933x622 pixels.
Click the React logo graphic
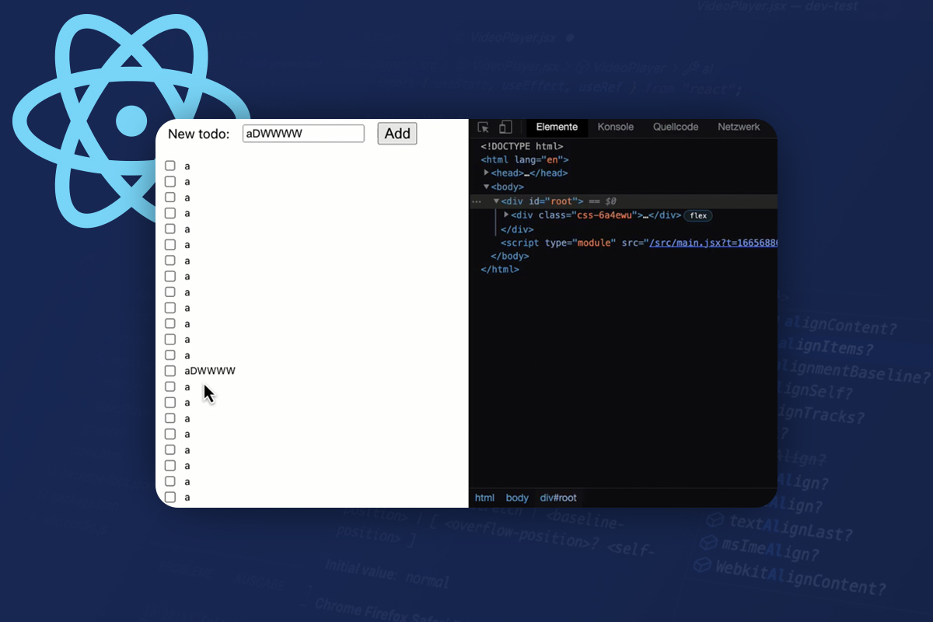pyautogui.click(x=131, y=121)
